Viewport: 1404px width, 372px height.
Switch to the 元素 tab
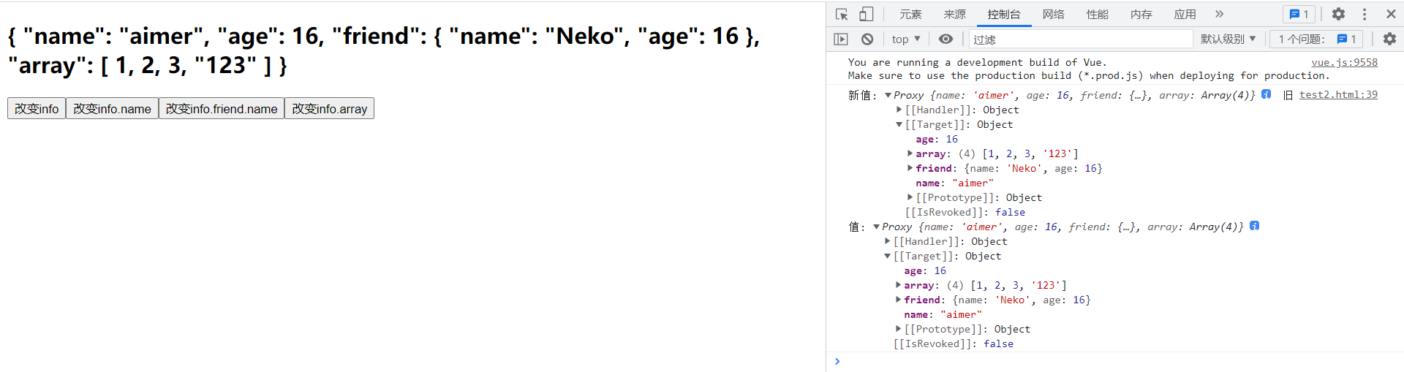click(x=910, y=14)
